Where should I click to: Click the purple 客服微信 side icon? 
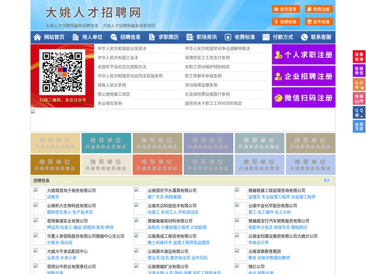(x=359, y=71)
